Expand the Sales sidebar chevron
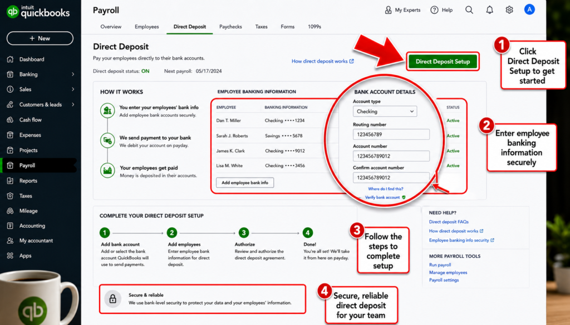Viewport: 570px width, 325px height. (73, 89)
